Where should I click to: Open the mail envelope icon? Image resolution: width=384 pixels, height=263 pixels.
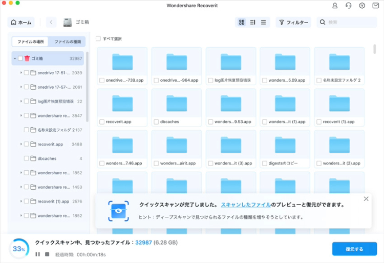pyautogui.click(x=376, y=6)
